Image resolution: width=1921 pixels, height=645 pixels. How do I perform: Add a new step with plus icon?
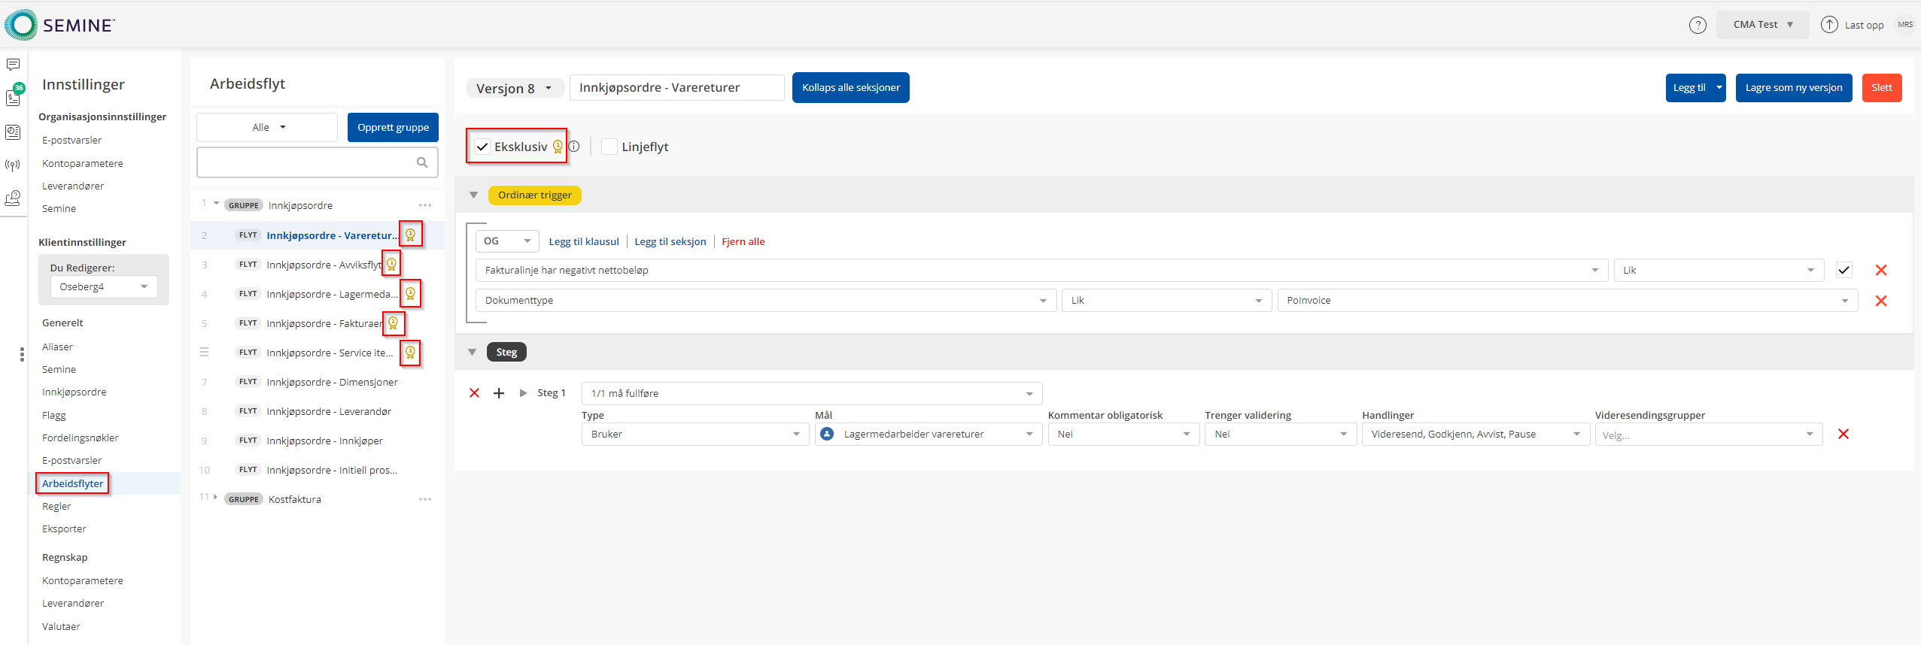coord(498,393)
